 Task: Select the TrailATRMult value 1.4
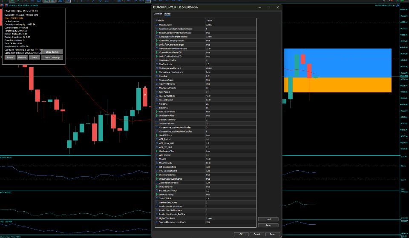pos(207,198)
